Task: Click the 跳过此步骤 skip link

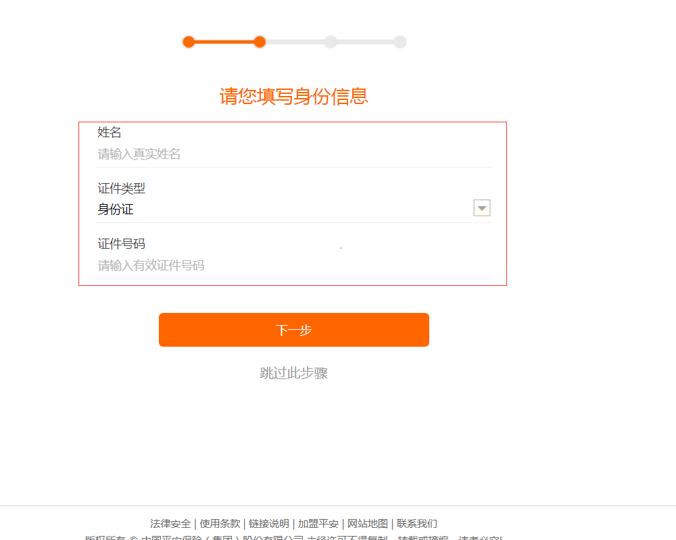Action: click(x=294, y=373)
